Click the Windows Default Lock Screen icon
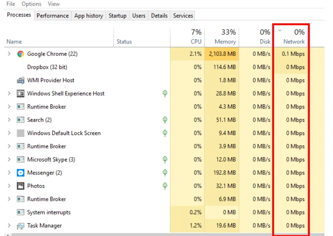333x236 pixels. [x=20, y=133]
